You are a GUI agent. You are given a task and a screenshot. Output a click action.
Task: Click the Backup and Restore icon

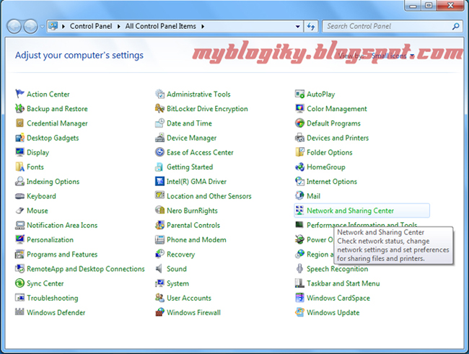pyautogui.click(x=19, y=109)
